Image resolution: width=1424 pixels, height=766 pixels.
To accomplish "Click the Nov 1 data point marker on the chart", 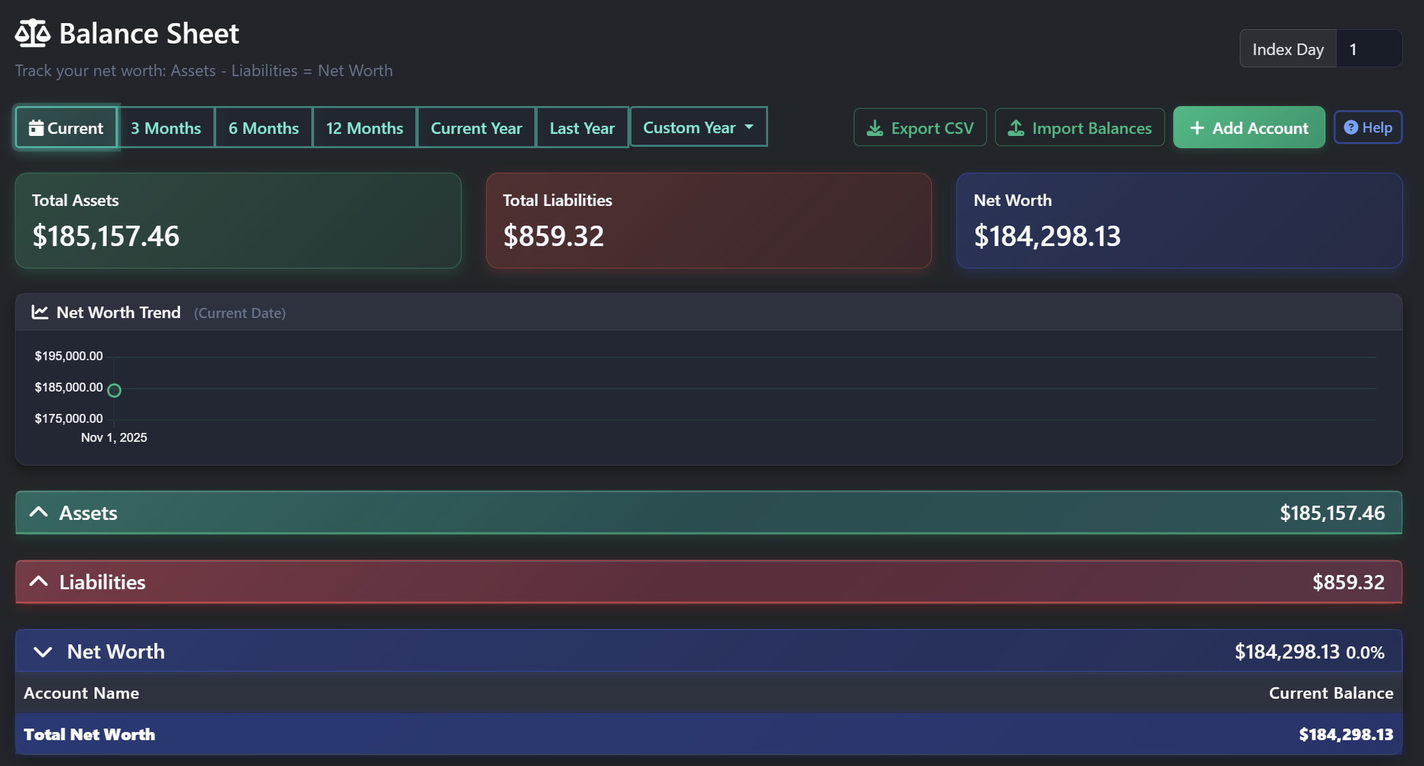I will pos(114,390).
